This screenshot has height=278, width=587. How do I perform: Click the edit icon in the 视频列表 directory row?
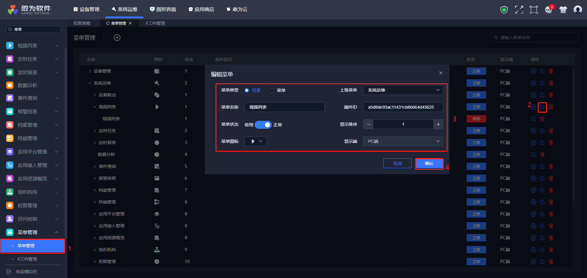click(x=542, y=107)
